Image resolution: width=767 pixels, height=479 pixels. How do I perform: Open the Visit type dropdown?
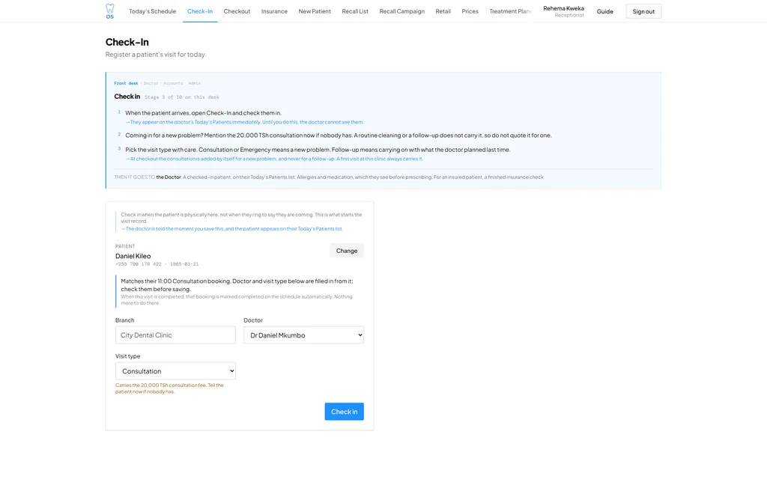point(175,371)
